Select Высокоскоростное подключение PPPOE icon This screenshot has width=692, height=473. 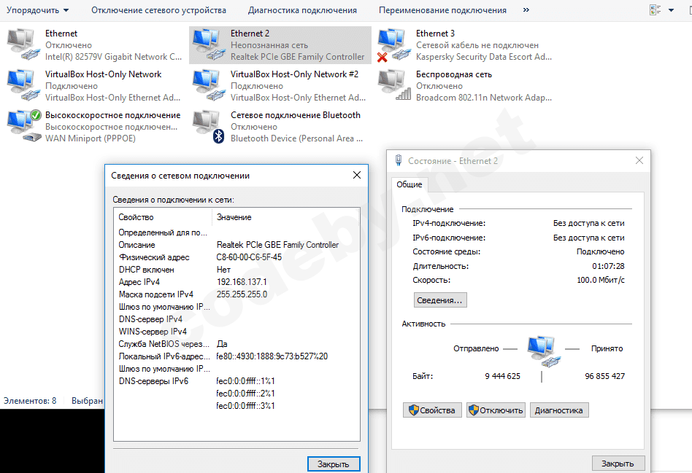tap(24, 126)
